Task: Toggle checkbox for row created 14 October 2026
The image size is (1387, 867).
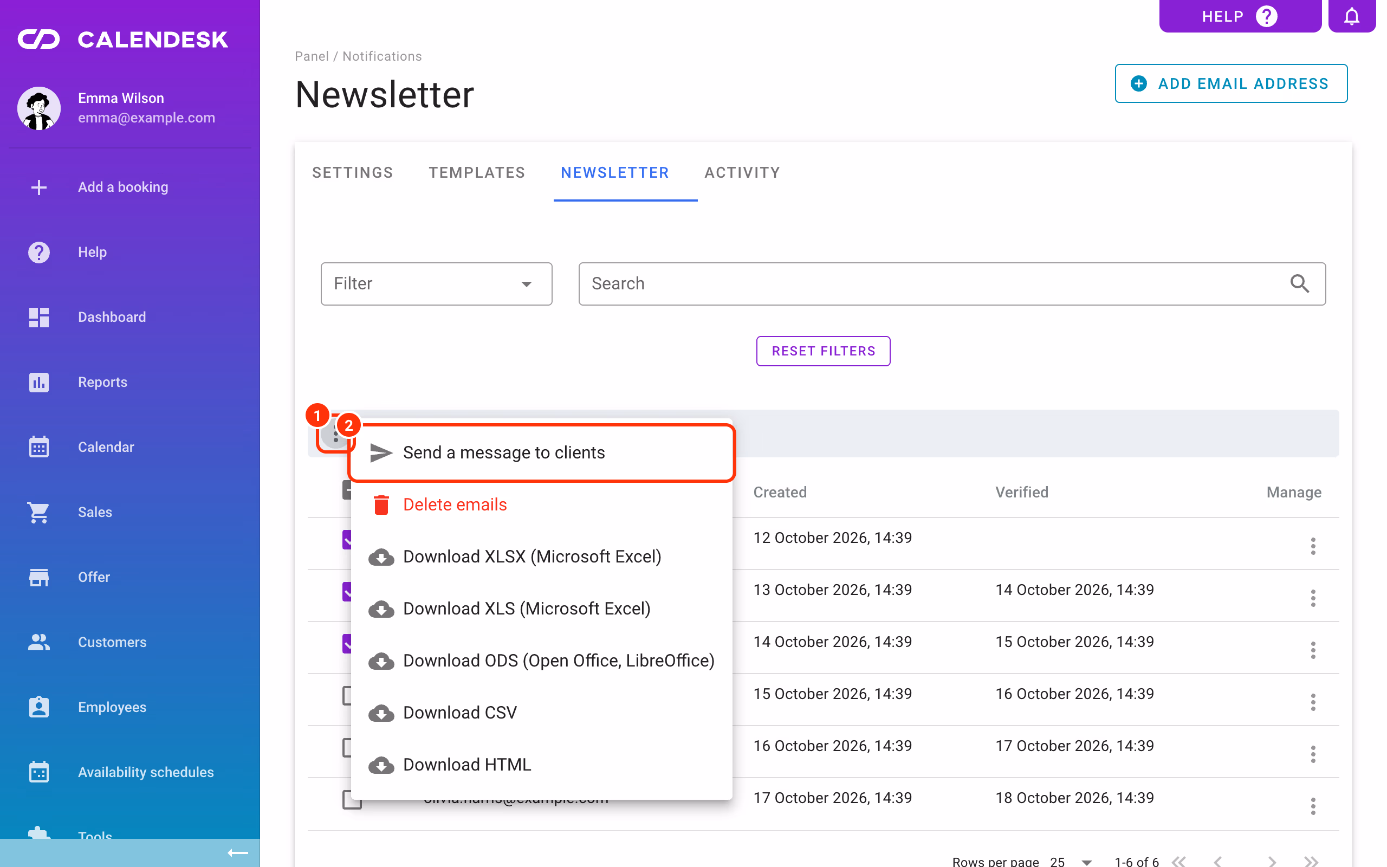Action: [x=348, y=643]
